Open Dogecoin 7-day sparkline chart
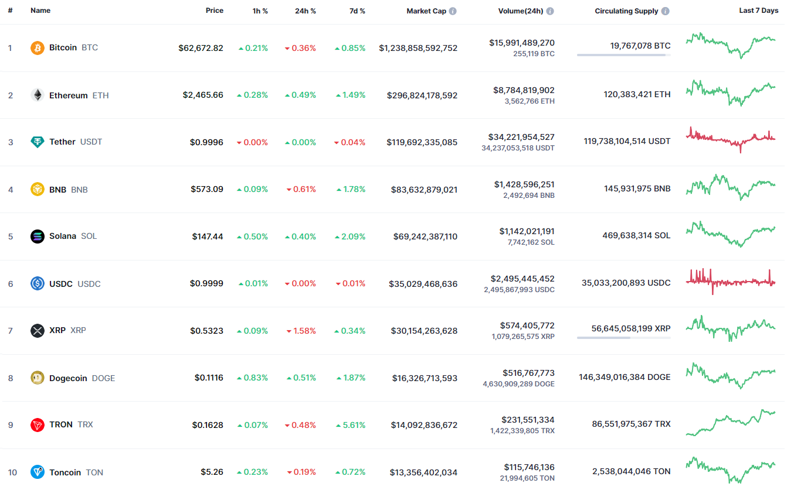Image resolution: width=794 pixels, height=490 pixels. coord(731,376)
